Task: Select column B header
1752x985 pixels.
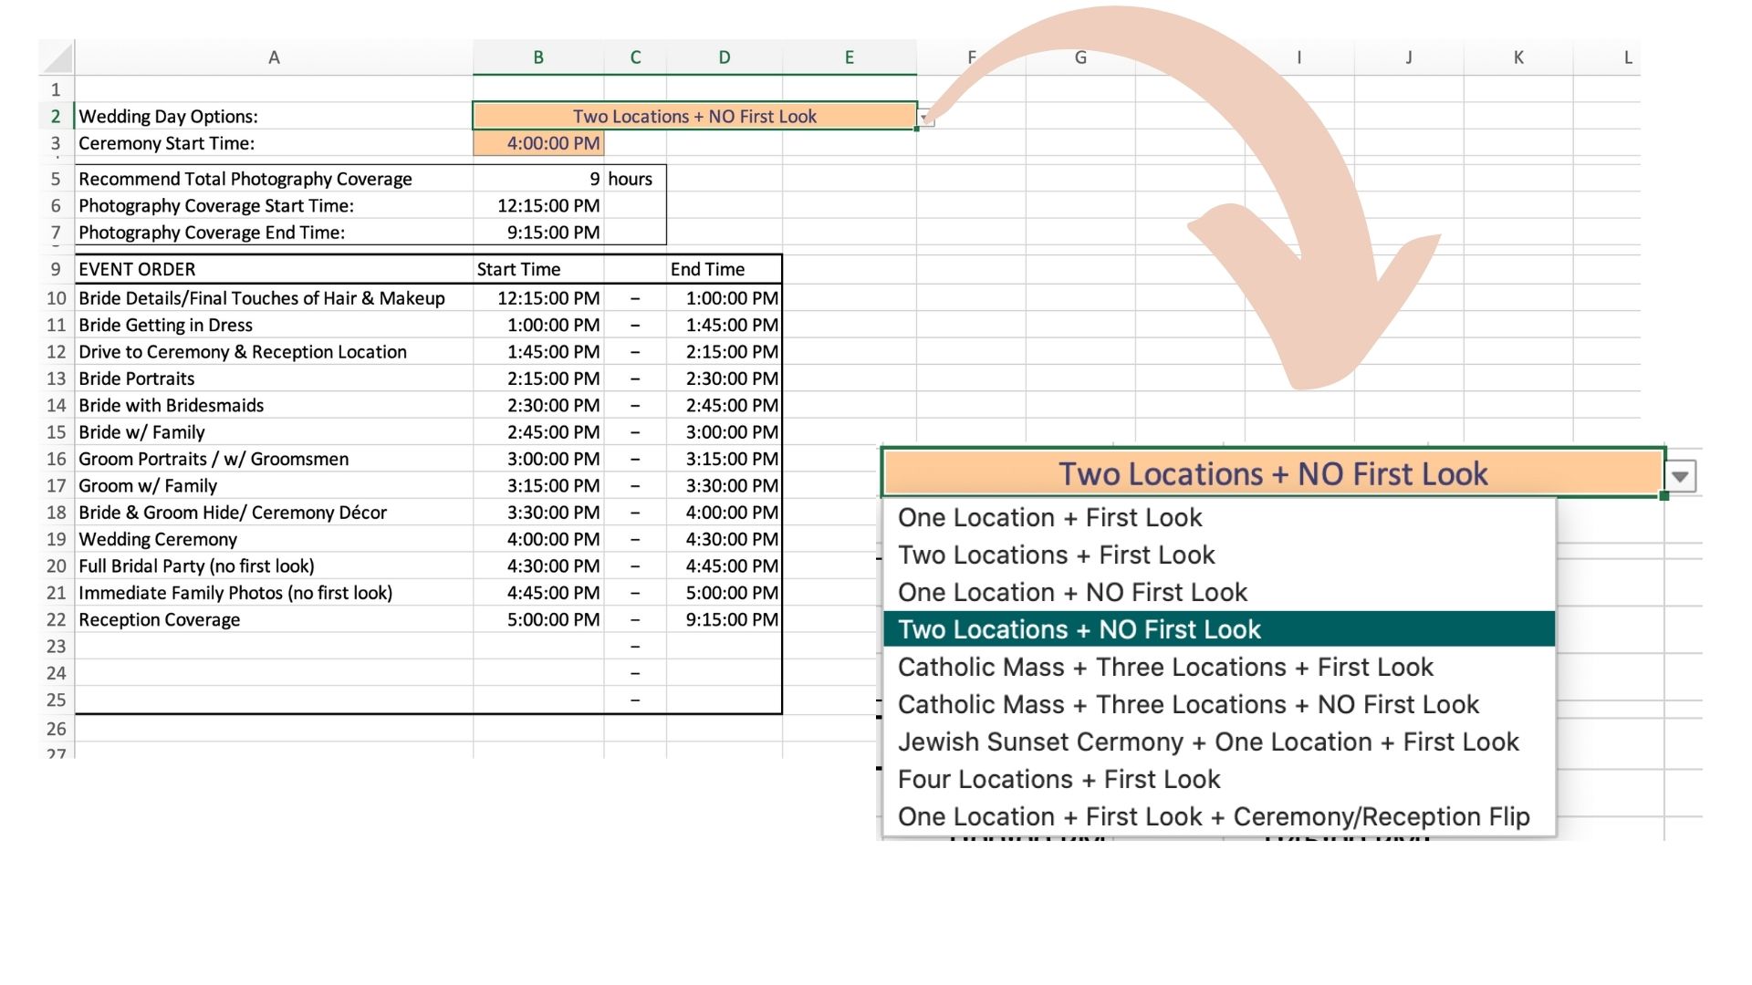Action: tap(538, 57)
